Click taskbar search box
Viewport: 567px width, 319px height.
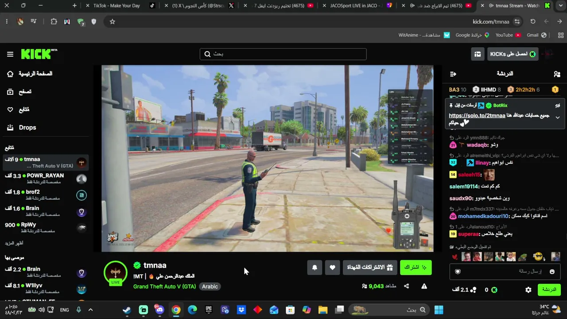(389, 310)
